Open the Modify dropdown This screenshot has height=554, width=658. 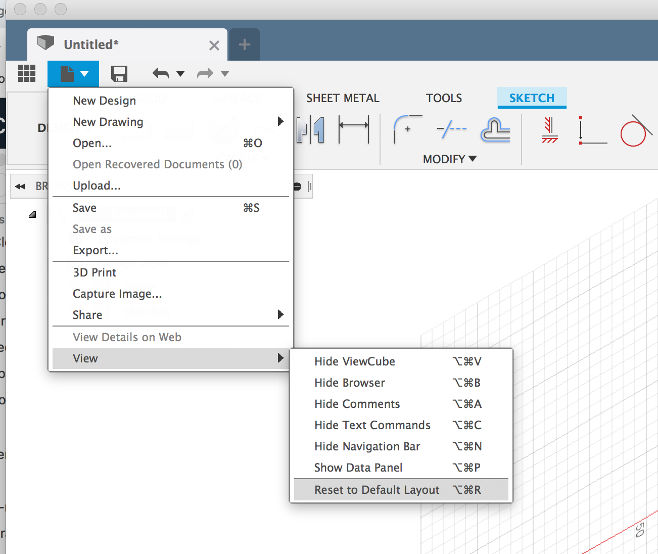449,159
